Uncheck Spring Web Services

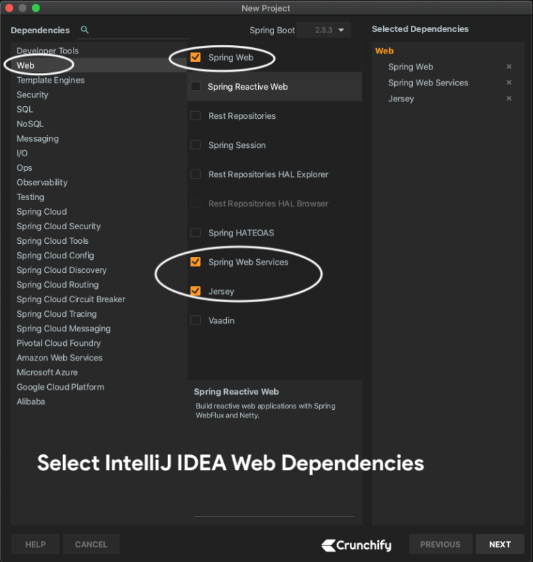(x=195, y=262)
